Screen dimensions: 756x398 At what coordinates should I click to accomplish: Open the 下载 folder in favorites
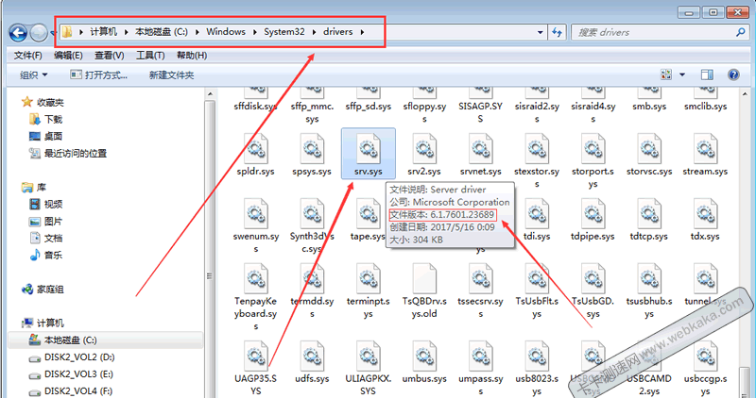[53, 119]
